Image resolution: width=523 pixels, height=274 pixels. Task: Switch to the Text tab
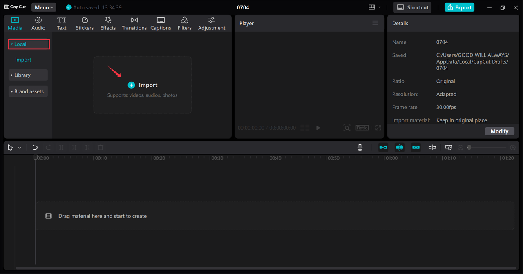(x=62, y=24)
